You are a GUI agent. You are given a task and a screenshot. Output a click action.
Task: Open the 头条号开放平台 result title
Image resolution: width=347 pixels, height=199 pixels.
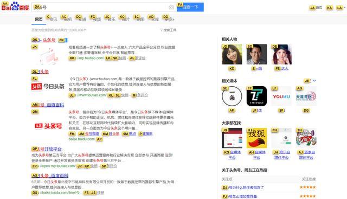coord(47,149)
